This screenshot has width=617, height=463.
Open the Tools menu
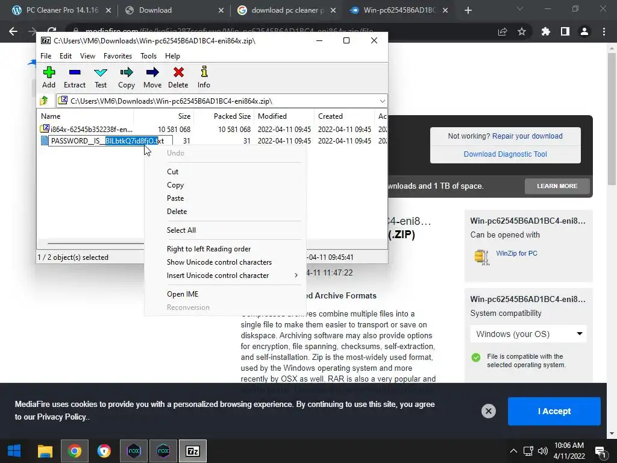click(x=148, y=56)
